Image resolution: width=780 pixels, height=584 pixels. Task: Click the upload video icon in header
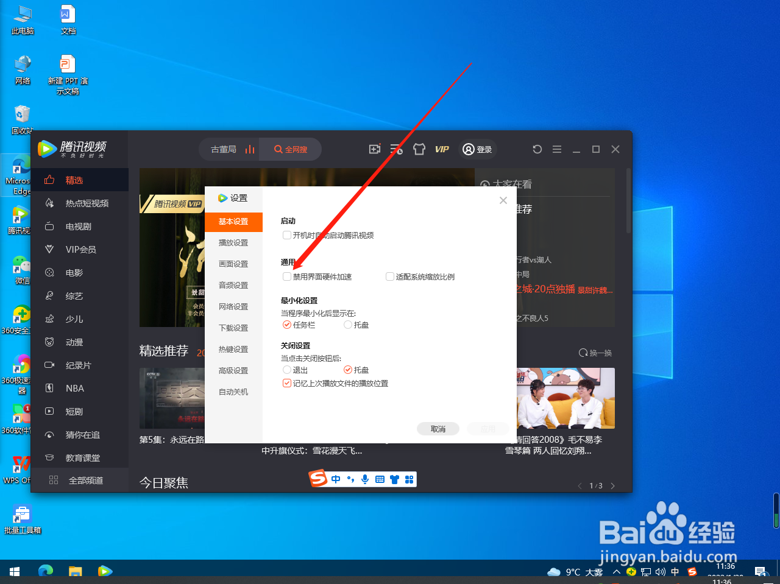click(375, 149)
